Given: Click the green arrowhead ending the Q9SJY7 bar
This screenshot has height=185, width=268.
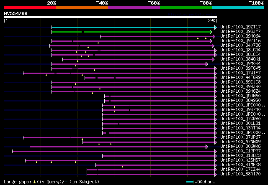Looking at the screenshot, I should click(211, 32).
